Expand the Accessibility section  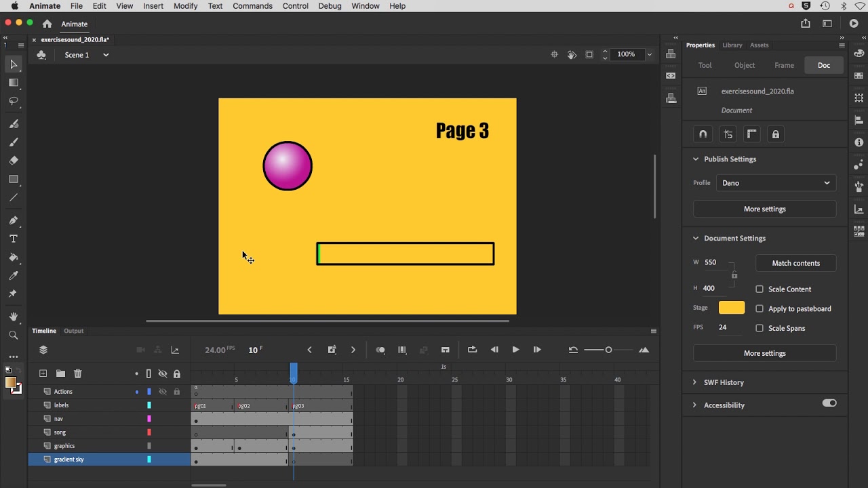tap(694, 405)
